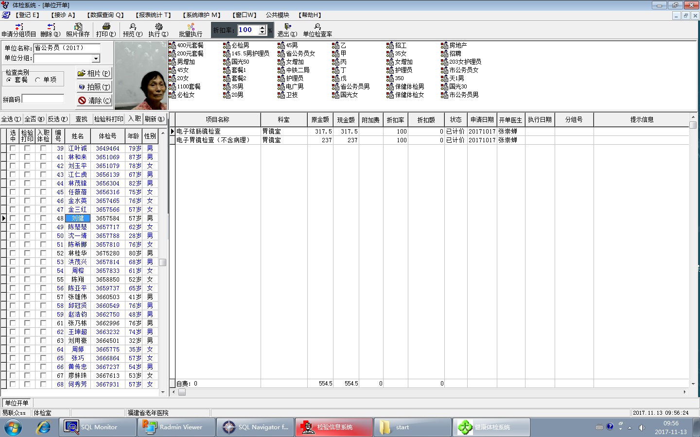Pick the 145.5男护理员 package

246,54
